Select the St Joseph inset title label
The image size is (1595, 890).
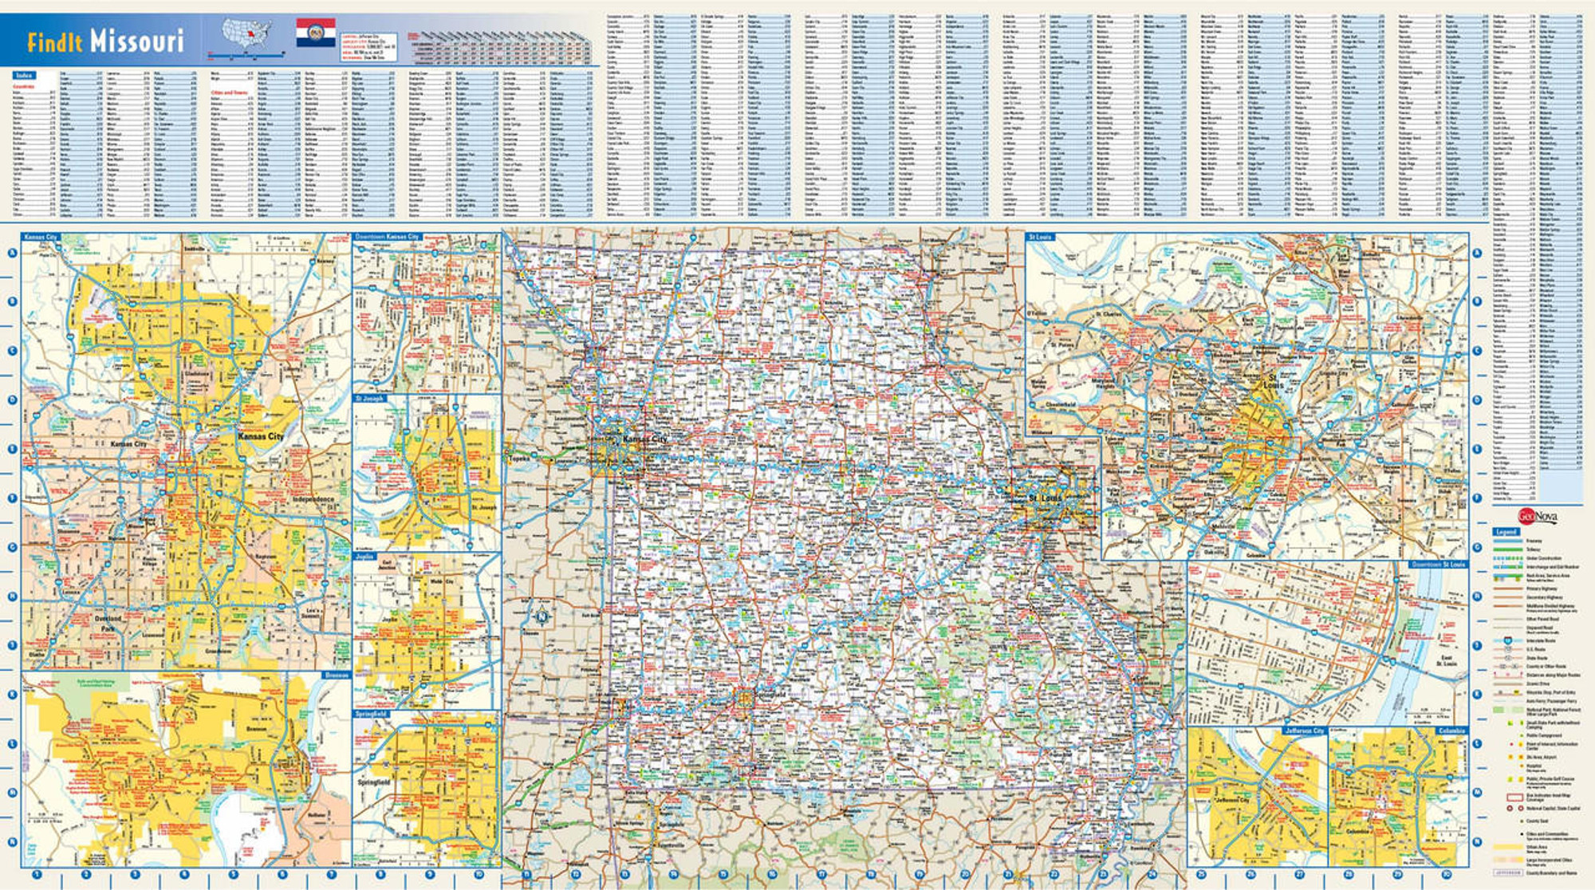point(370,398)
